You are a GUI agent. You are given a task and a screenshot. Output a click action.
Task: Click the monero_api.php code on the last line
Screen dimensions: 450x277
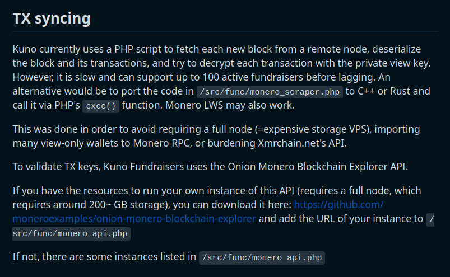tap(262, 257)
